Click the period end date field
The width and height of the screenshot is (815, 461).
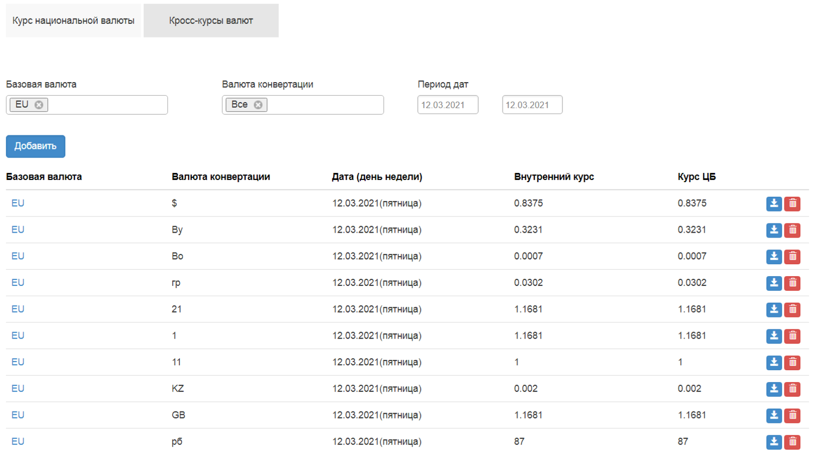point(532,105)
